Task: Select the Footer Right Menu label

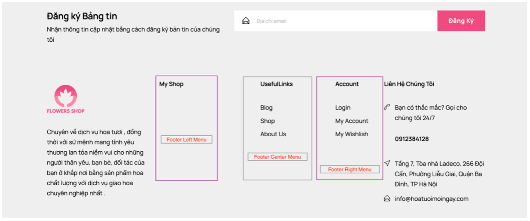Action: click(350, 170)
